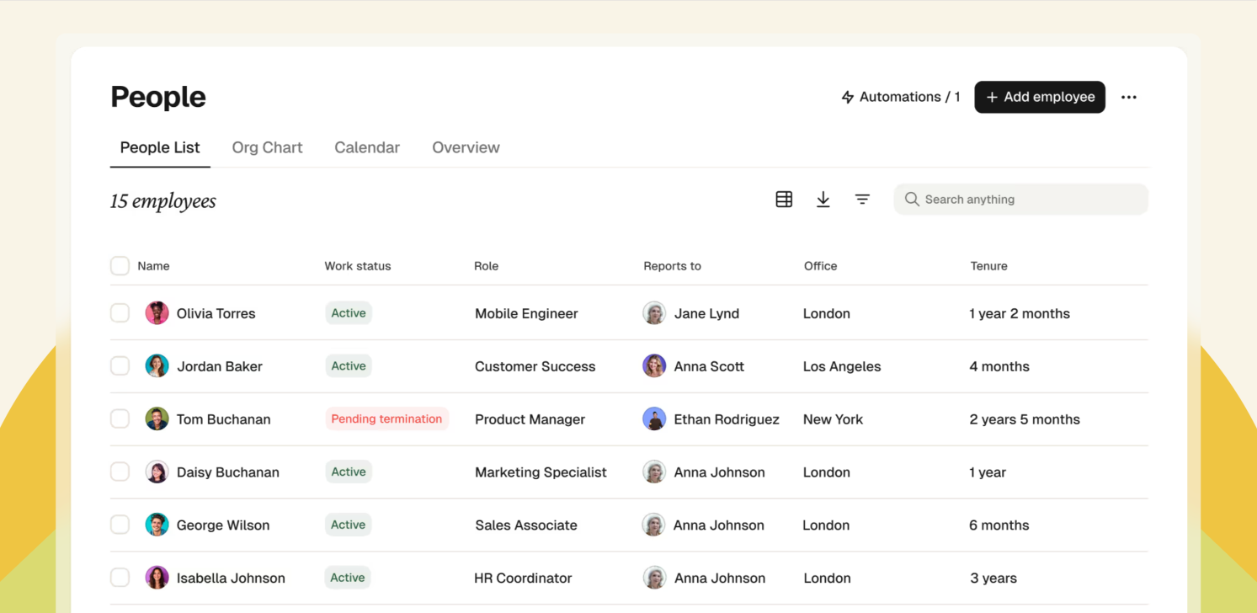Check the row for Tom Buchanan
1257x613 pixels.
coord(120,418)
